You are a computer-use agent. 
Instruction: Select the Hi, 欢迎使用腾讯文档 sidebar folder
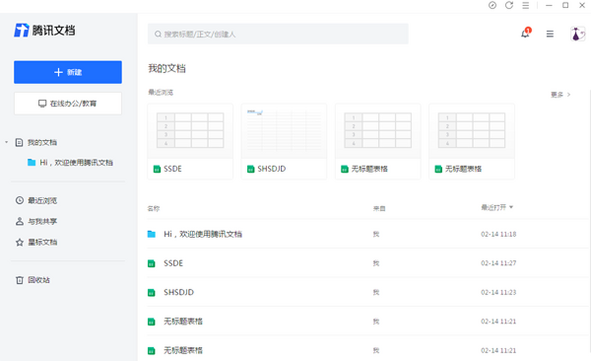coord(76,162)
